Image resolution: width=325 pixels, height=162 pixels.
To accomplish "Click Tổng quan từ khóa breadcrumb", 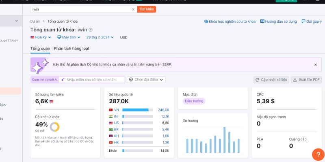I will [63, 21].
